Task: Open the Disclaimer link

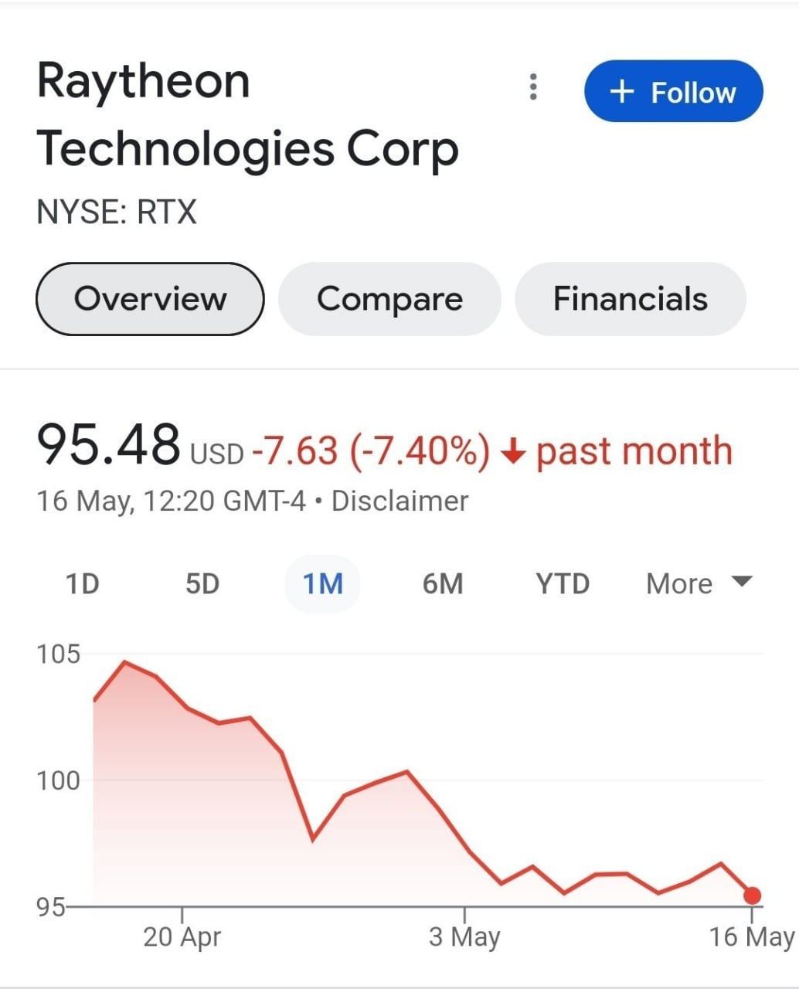Action: coord(400,501)
